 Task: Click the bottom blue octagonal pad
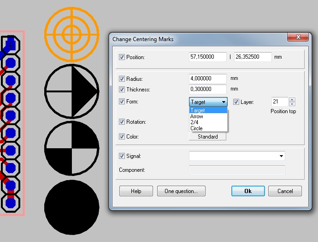point(11,202)
